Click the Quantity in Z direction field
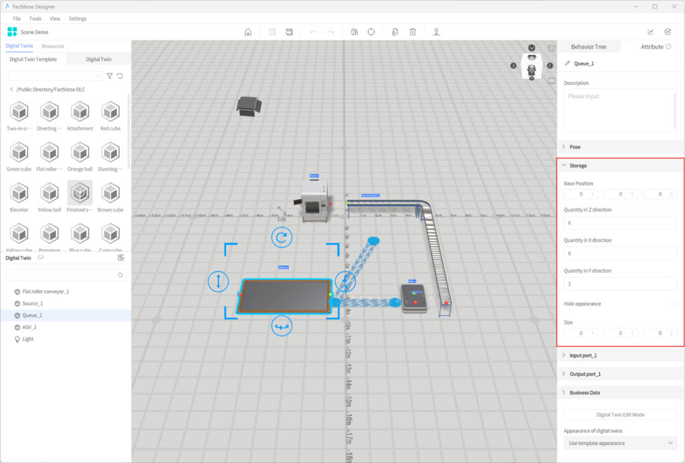Viewport: 685px width, 463px height. click(x=620, y=223)
